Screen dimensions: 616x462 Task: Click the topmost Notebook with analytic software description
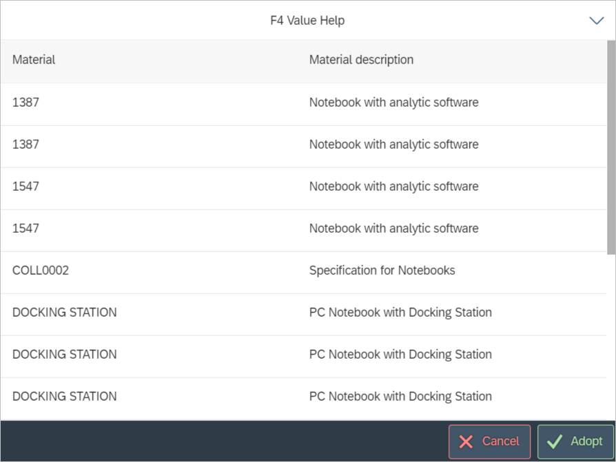tap(393, 103)
